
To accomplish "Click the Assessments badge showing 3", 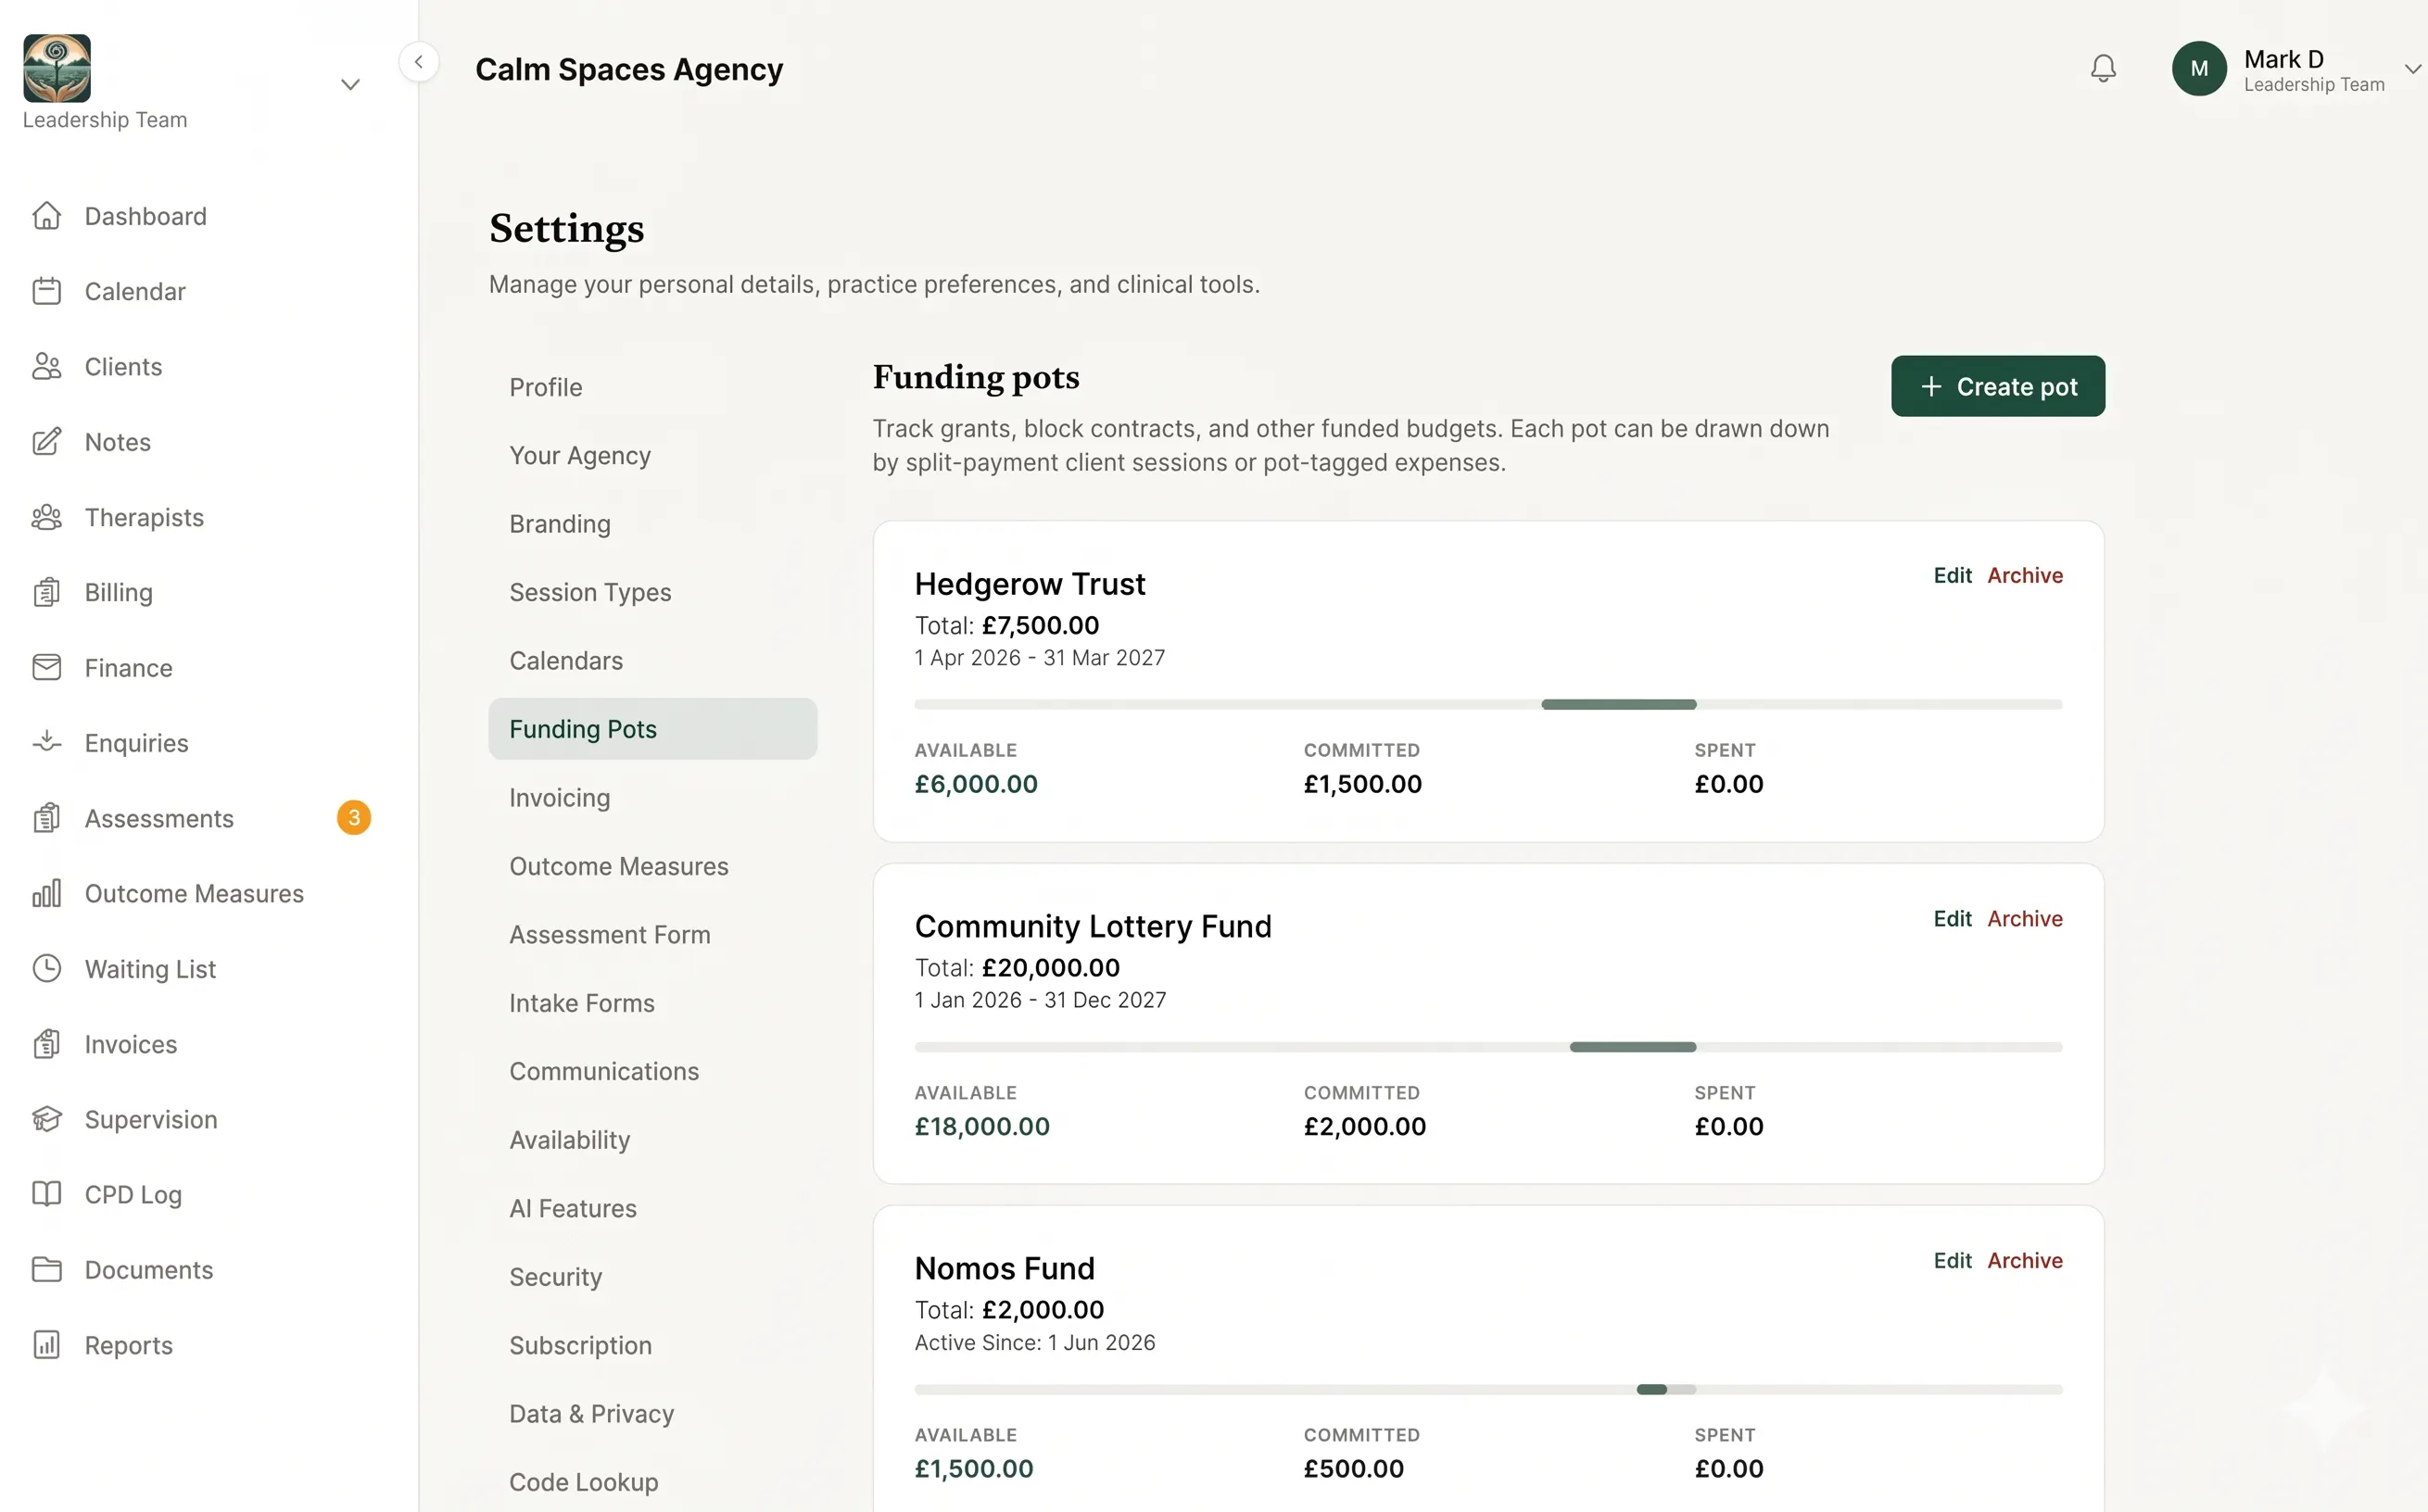I will [x=354, y=818].
